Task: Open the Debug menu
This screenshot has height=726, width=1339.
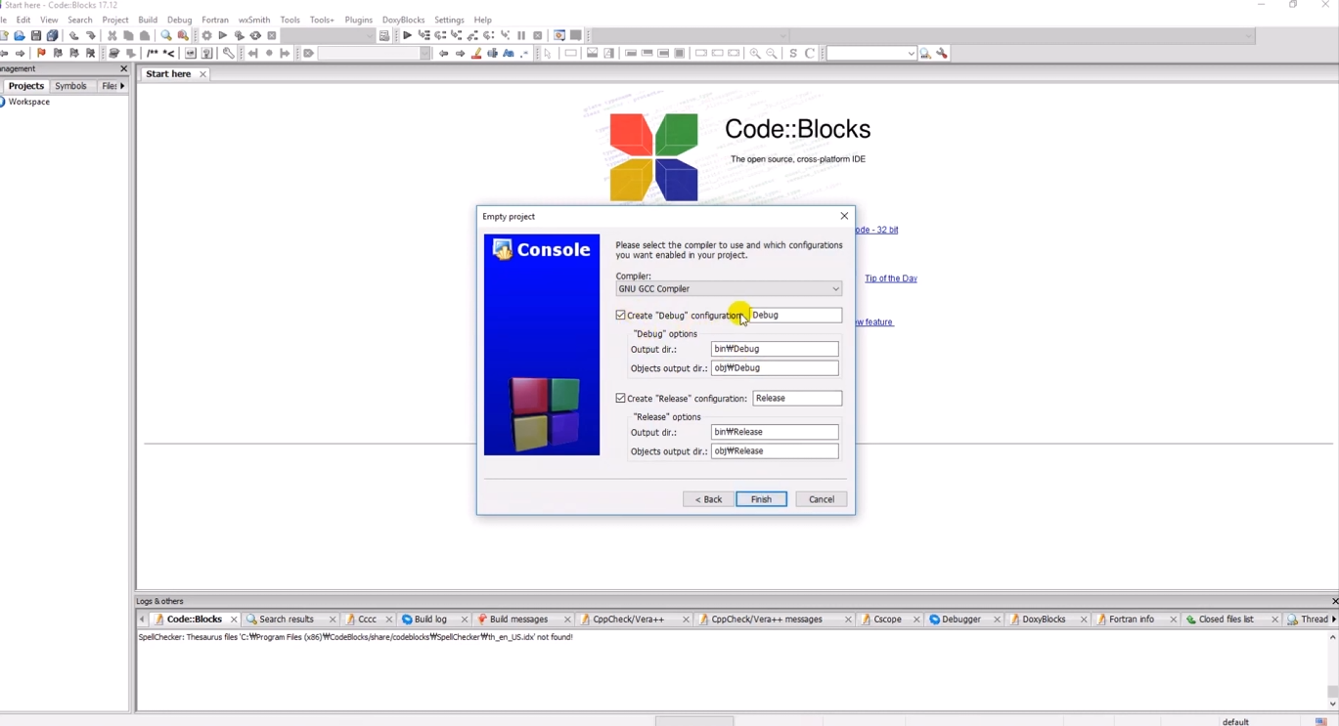Action: tap(180, 20)
